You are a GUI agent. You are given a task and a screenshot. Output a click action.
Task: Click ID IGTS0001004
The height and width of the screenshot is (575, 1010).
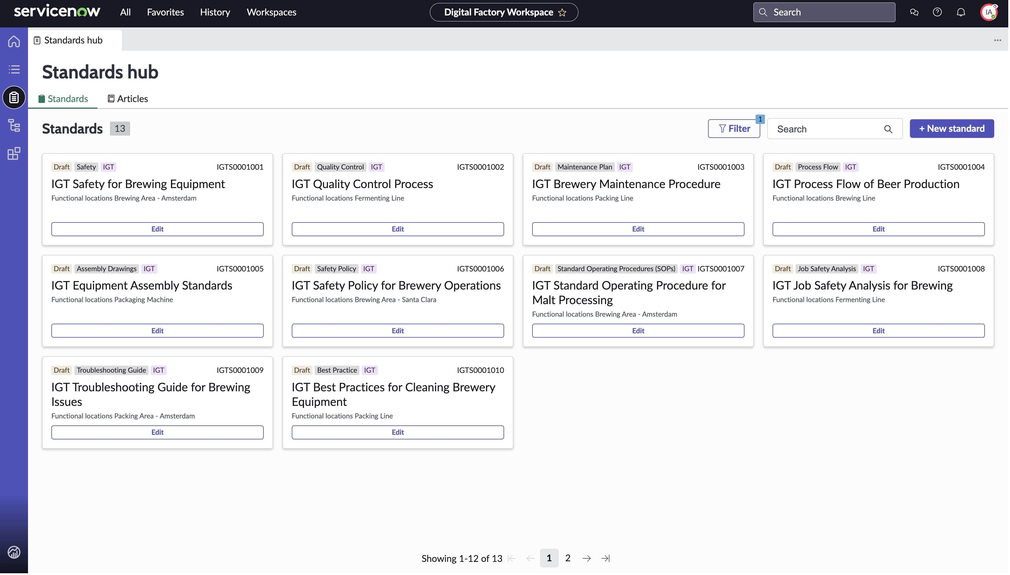point(961,167)
